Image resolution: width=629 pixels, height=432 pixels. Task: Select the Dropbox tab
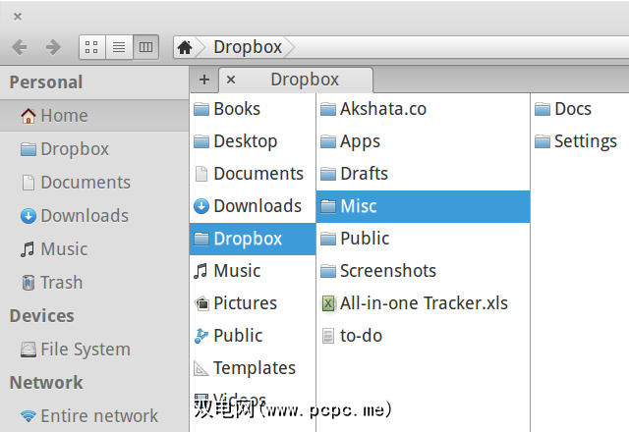296,80
